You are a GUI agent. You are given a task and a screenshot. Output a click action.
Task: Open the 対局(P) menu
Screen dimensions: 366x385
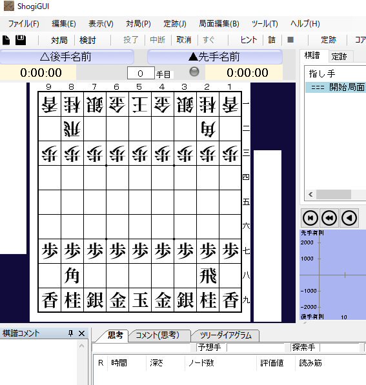pyautogui.click(x=138, y=24)
